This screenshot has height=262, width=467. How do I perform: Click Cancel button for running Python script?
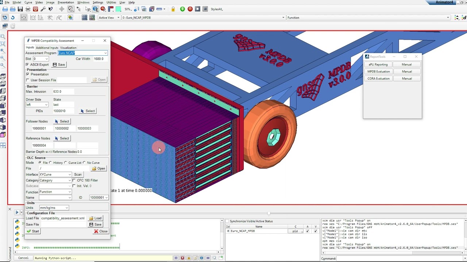click(x=23, y=258)
